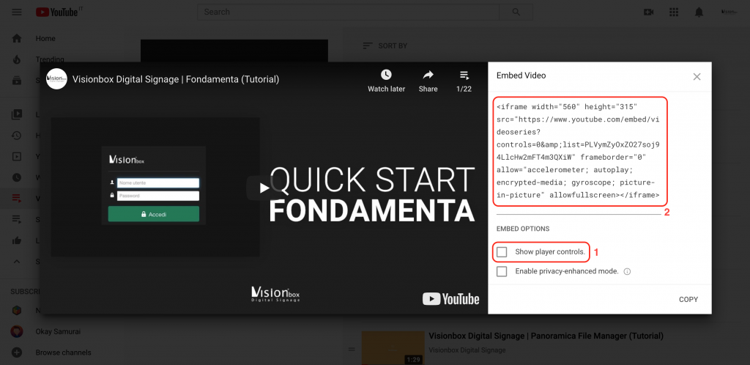Click the Home sidebar icon
Viewport: 750px width, 365px height.
pos(17,38)
